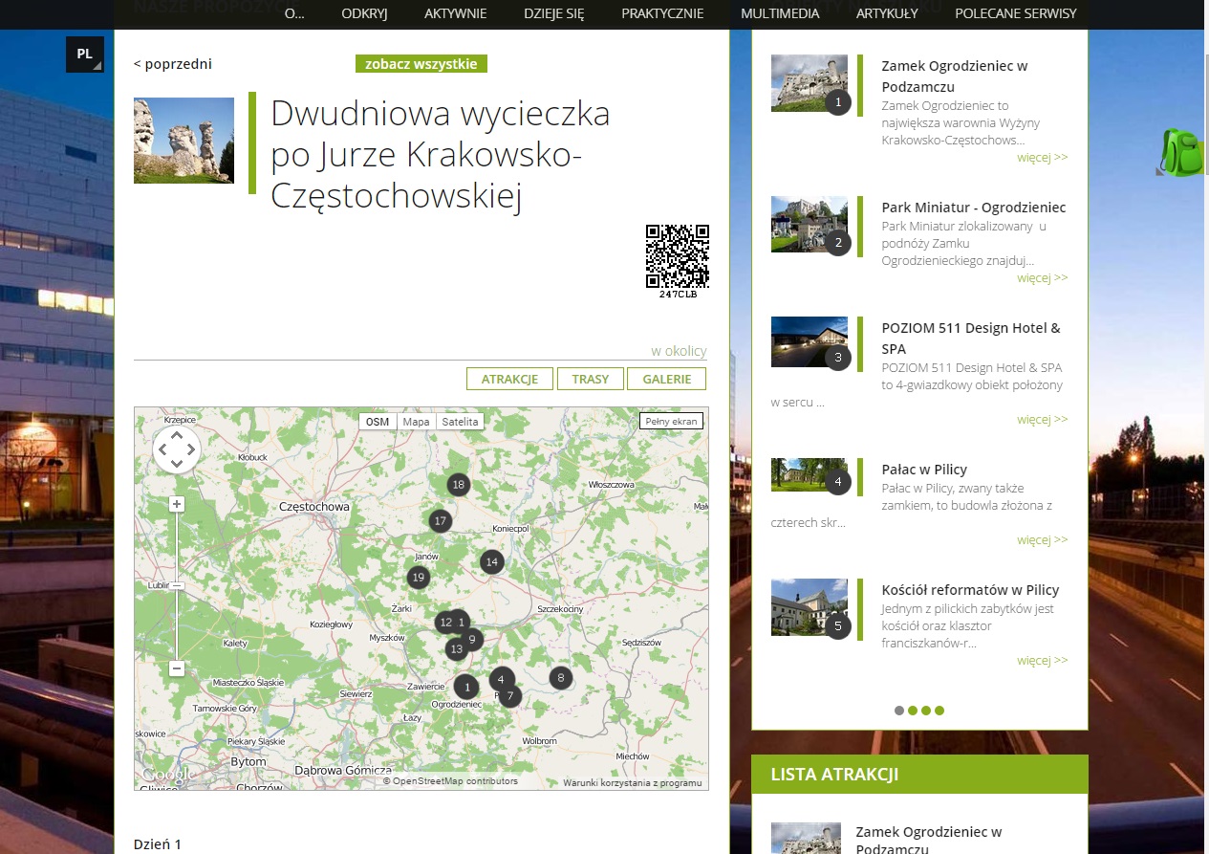Viewport: 1209px width, 854px height.
Task: Open Pałac w Pilicy title link
Action: tap(924, 470)
